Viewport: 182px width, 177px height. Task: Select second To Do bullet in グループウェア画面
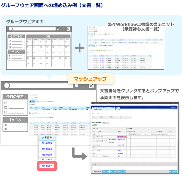click(10, 58)
